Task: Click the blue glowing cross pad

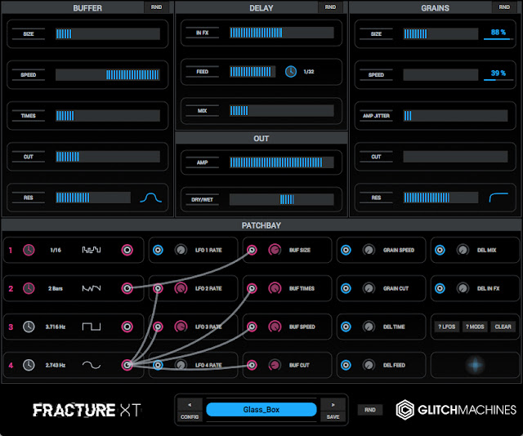Action: click(x=475, y=365)
